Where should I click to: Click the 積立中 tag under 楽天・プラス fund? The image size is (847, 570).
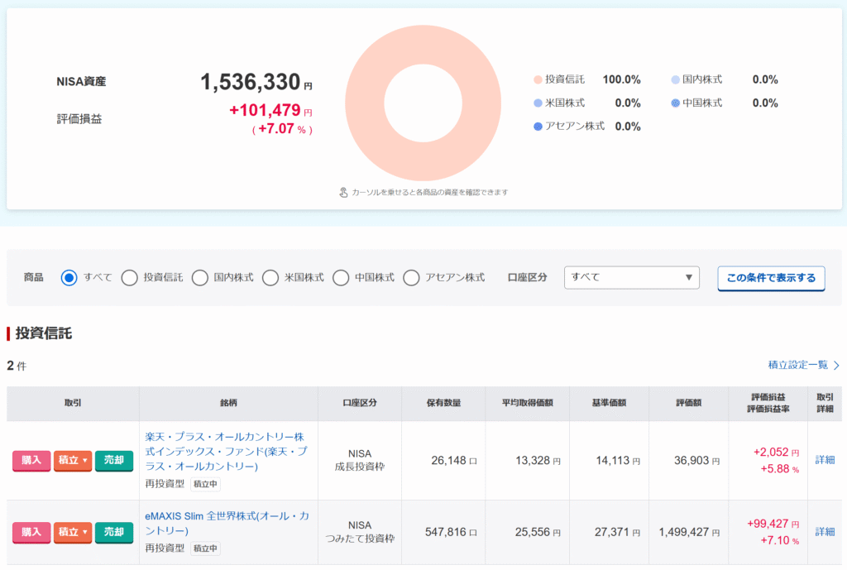205,484
